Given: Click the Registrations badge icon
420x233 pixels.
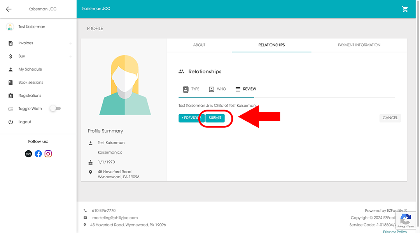Looking at the screenshot, I should (10, 96).
